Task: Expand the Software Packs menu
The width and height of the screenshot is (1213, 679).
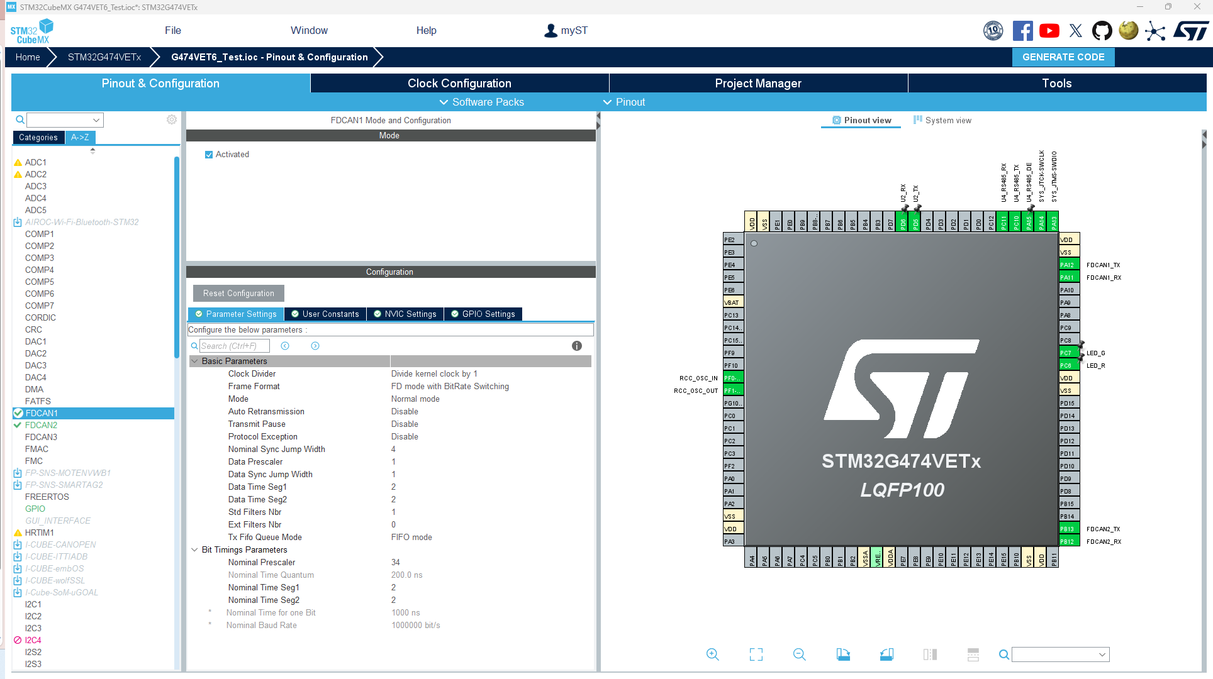Action: [481, 102]
